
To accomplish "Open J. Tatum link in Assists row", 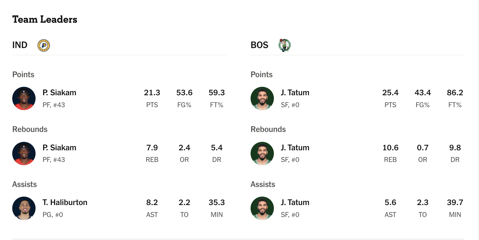I will point(295,202).
